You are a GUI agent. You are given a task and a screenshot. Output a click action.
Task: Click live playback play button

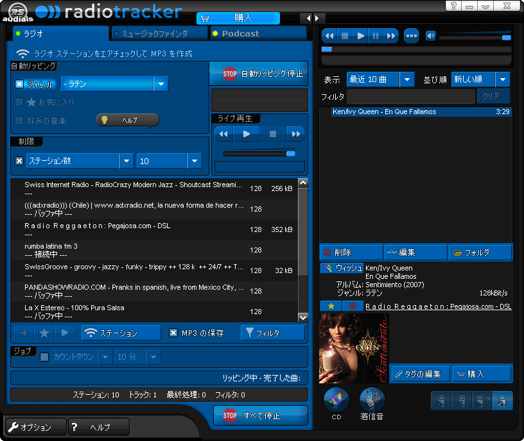pyautogui.click(x=247, y=134)
